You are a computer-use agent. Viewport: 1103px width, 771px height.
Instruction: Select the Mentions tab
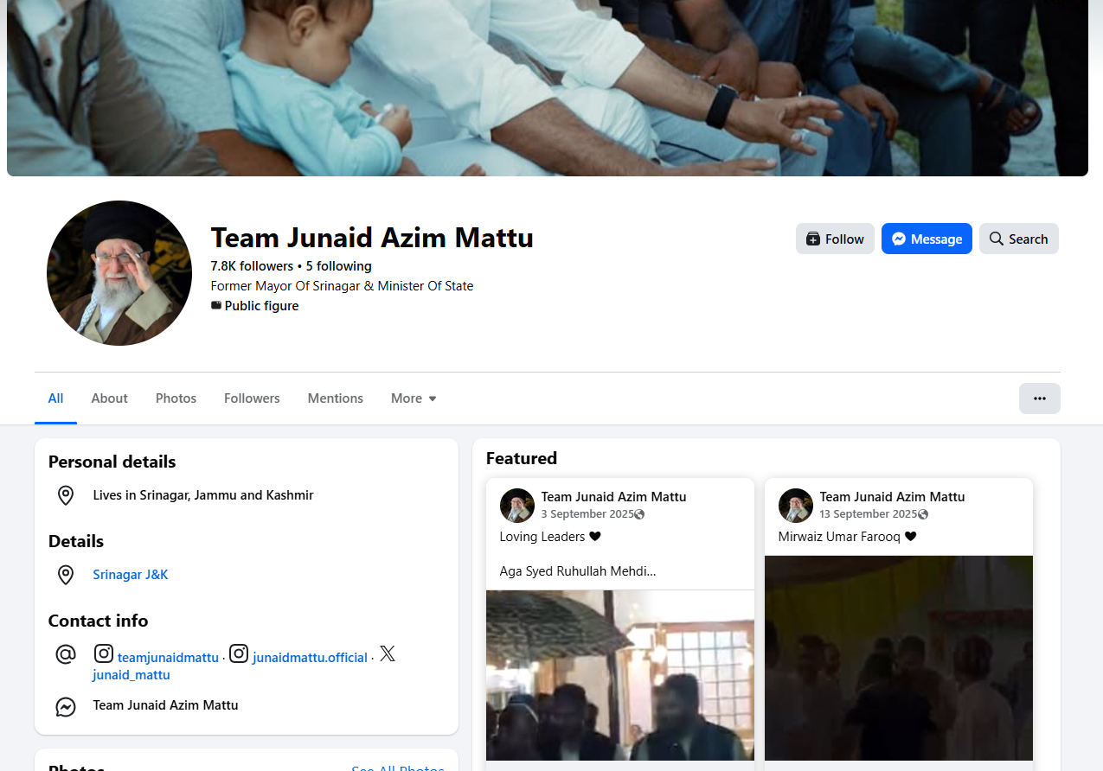[x=335, y=398]
